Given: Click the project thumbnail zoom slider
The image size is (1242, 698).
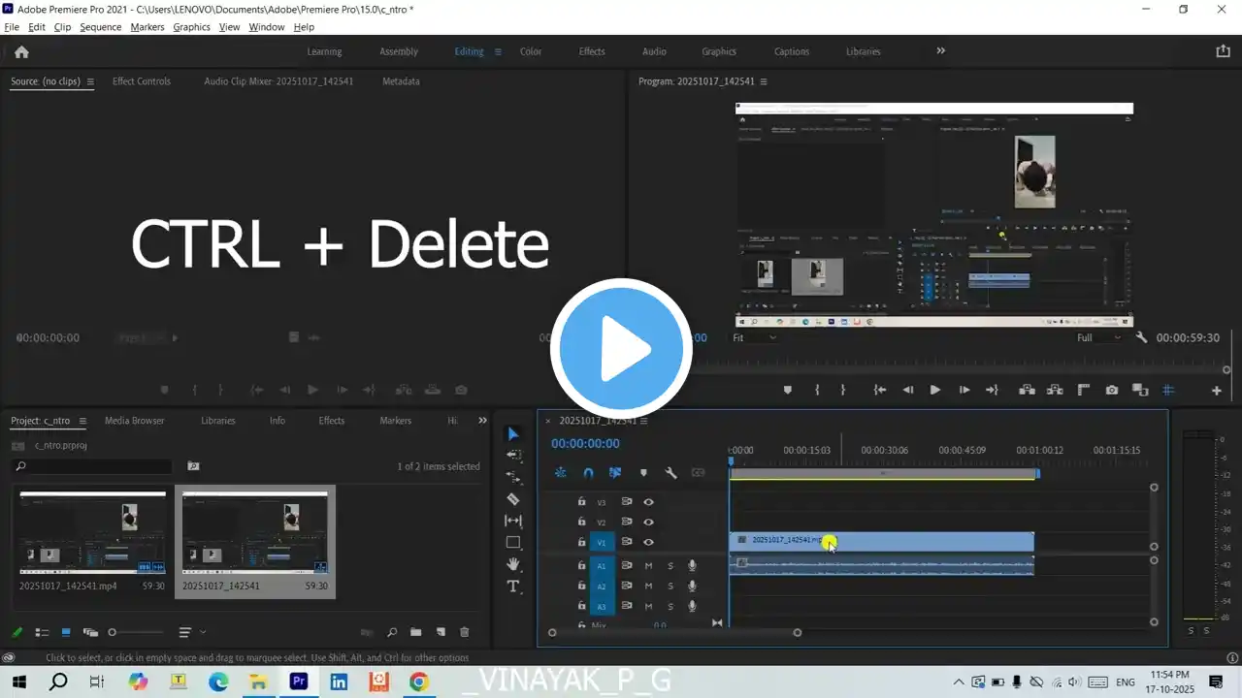Looking at the screenshot, I should click(113, 632).
